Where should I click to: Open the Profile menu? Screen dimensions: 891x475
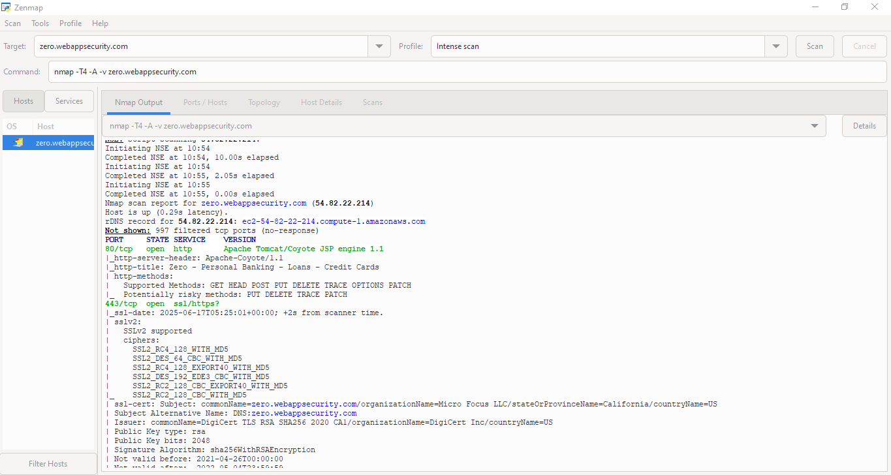(70, 23)
